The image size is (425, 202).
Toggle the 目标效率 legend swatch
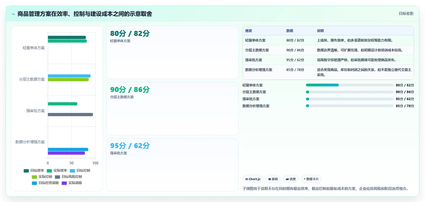[x=26, y=171]
